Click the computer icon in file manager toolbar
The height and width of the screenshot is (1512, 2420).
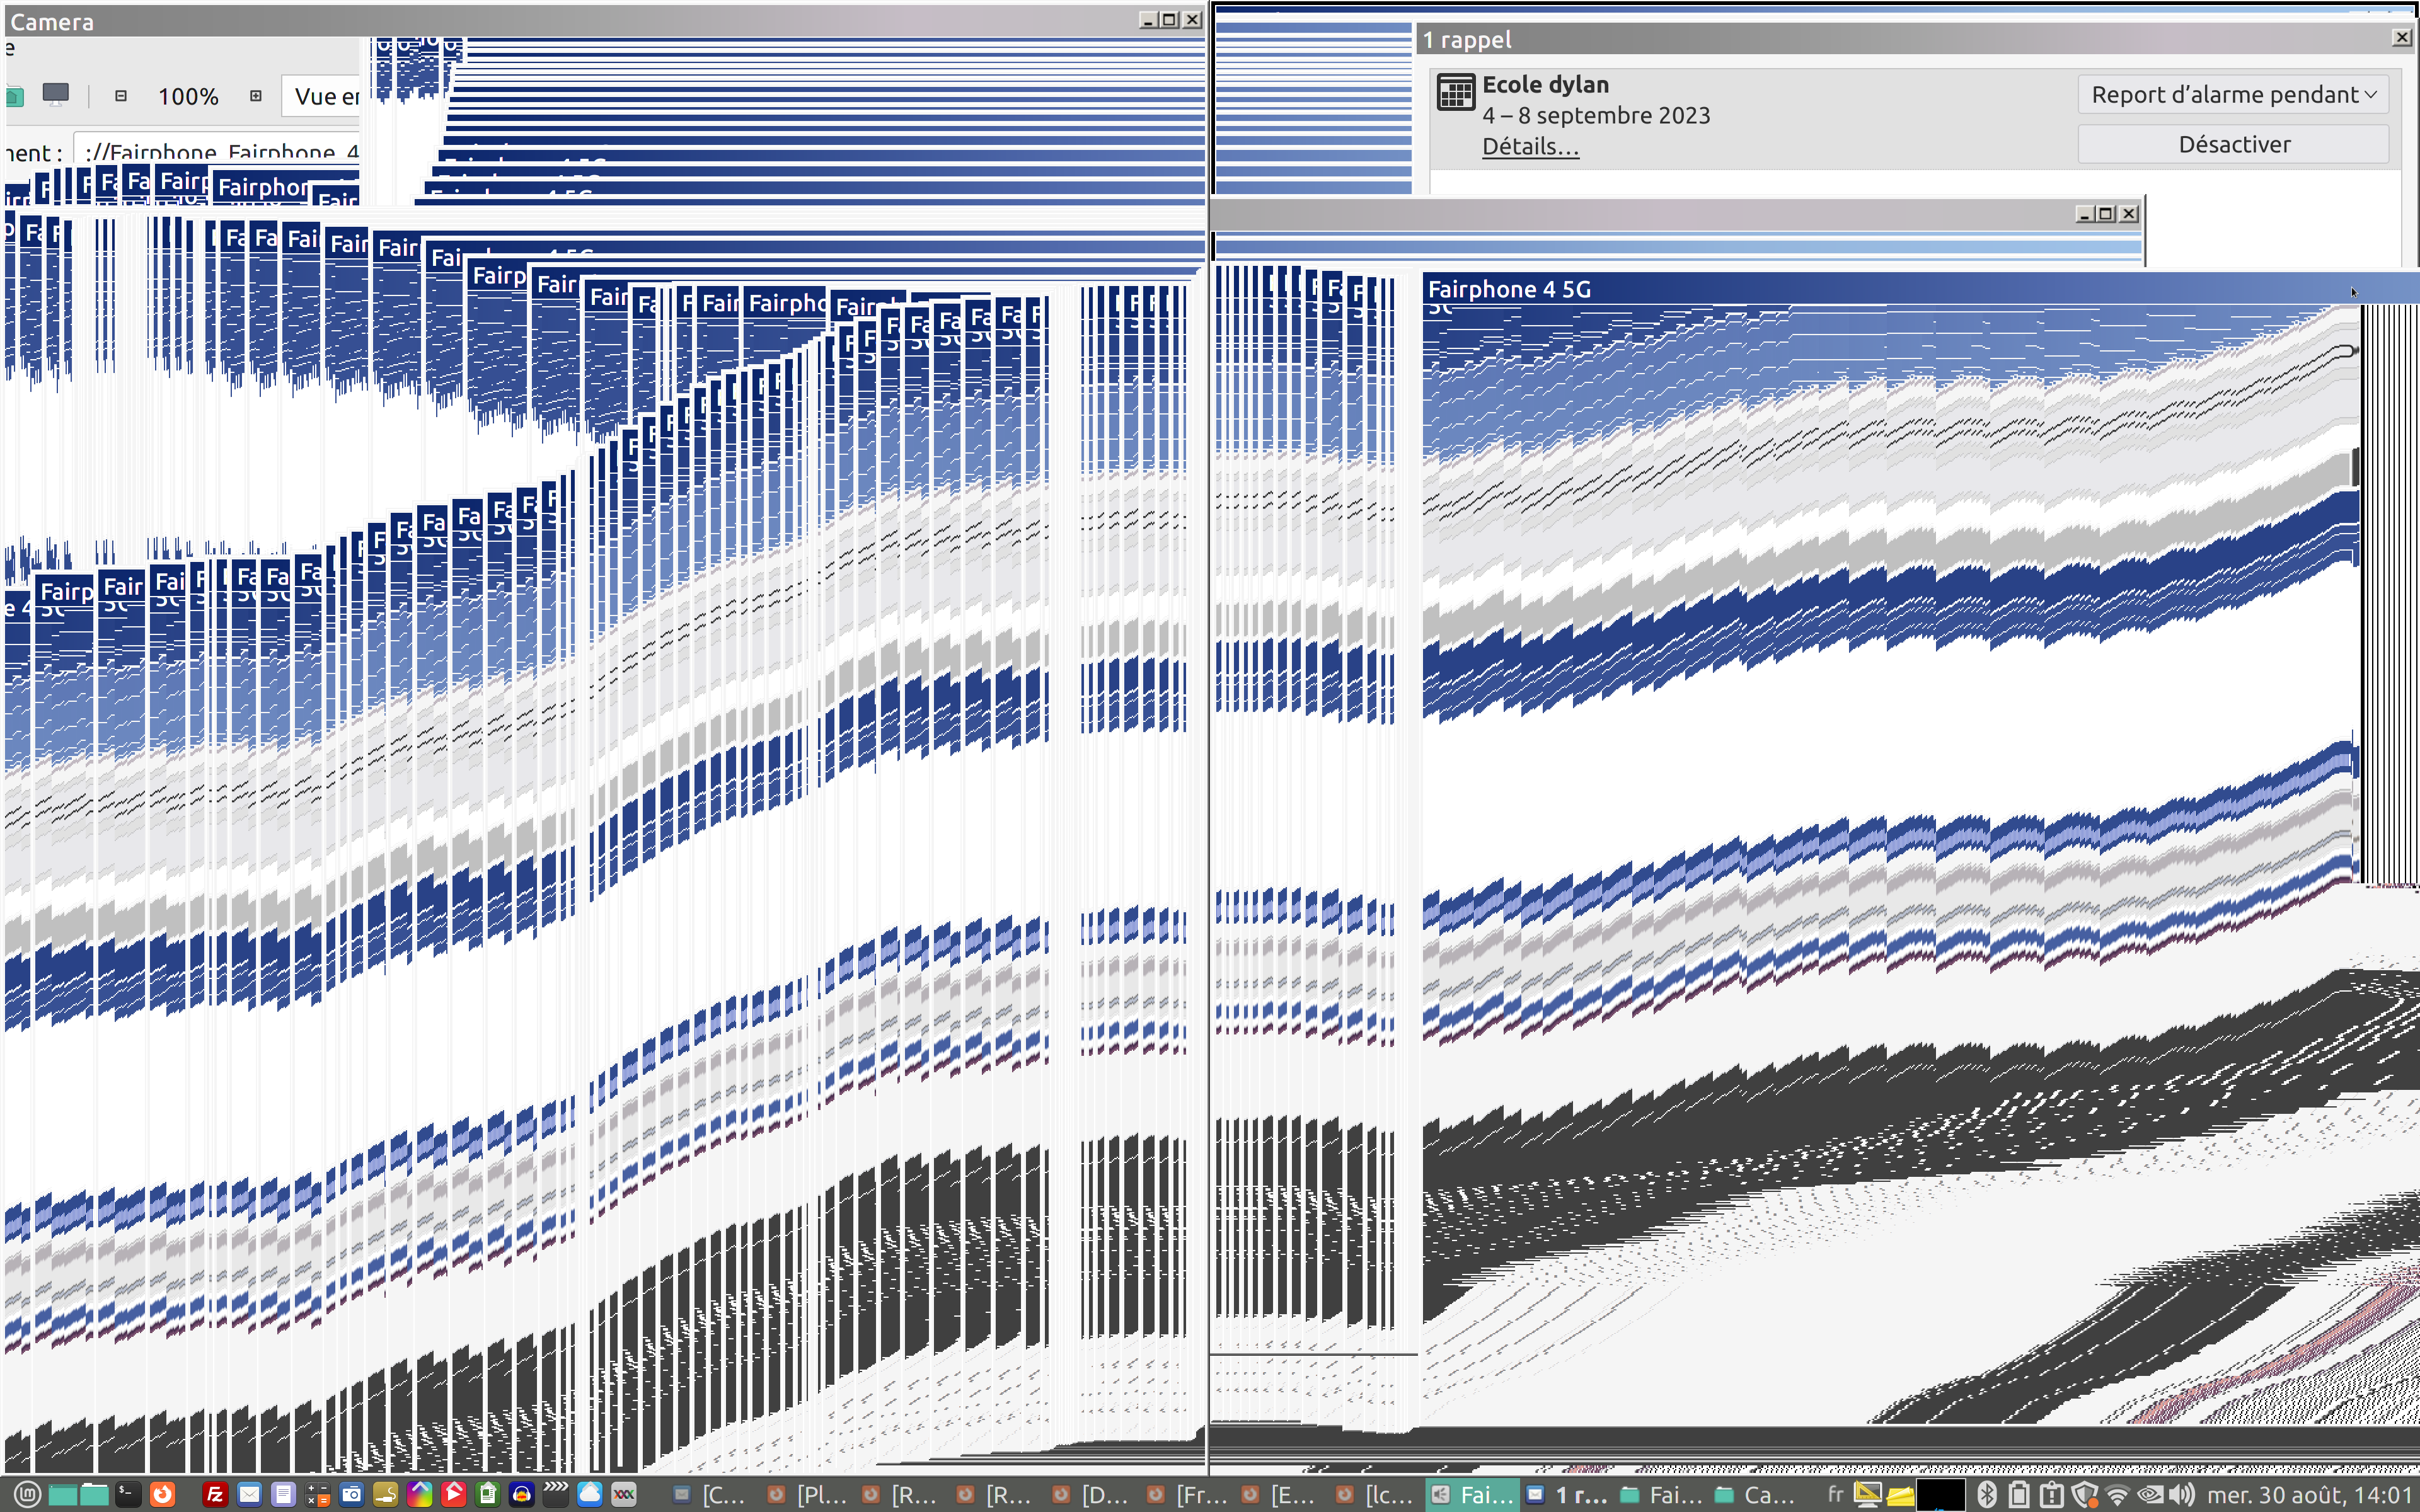pos(56,95)
